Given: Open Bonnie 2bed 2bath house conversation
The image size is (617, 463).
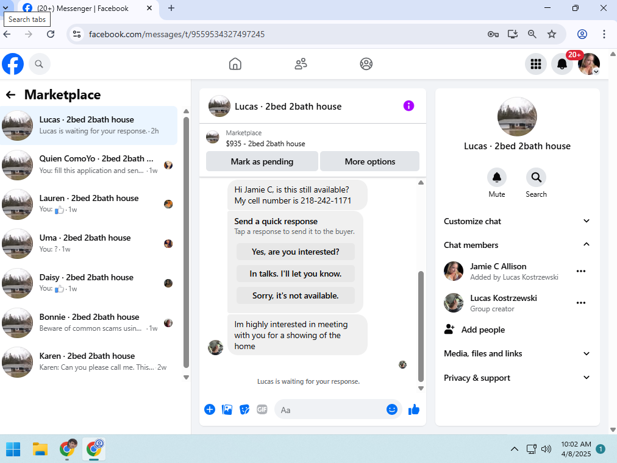Looking at the screenshot, I should tap(89, 323).
